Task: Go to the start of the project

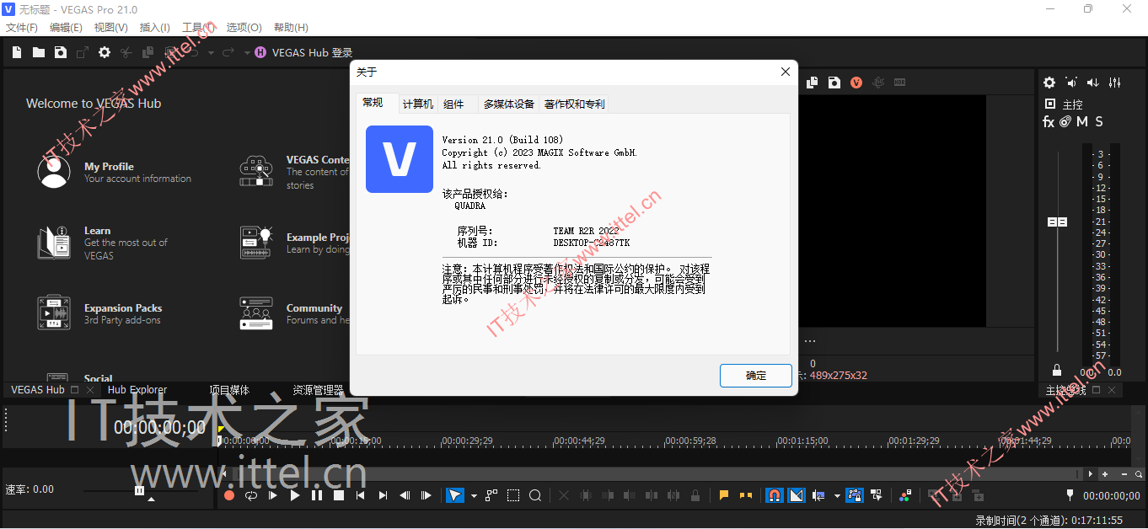Action: point(361,495)
